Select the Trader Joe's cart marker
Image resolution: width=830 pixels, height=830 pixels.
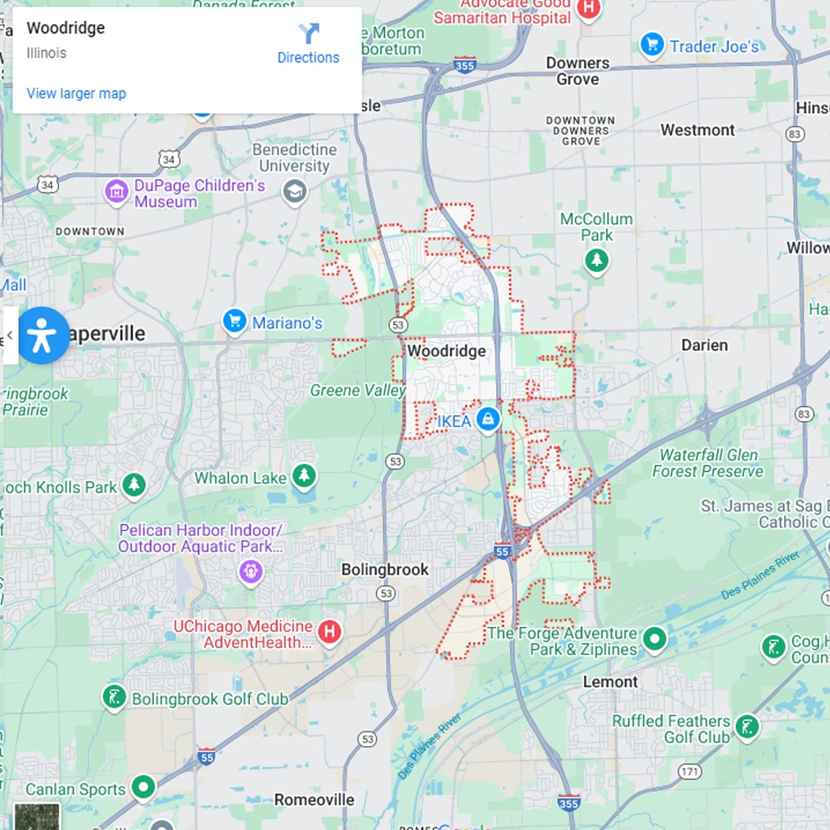pos(652,44)
